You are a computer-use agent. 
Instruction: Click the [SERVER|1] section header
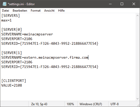(x=12, y=53)
